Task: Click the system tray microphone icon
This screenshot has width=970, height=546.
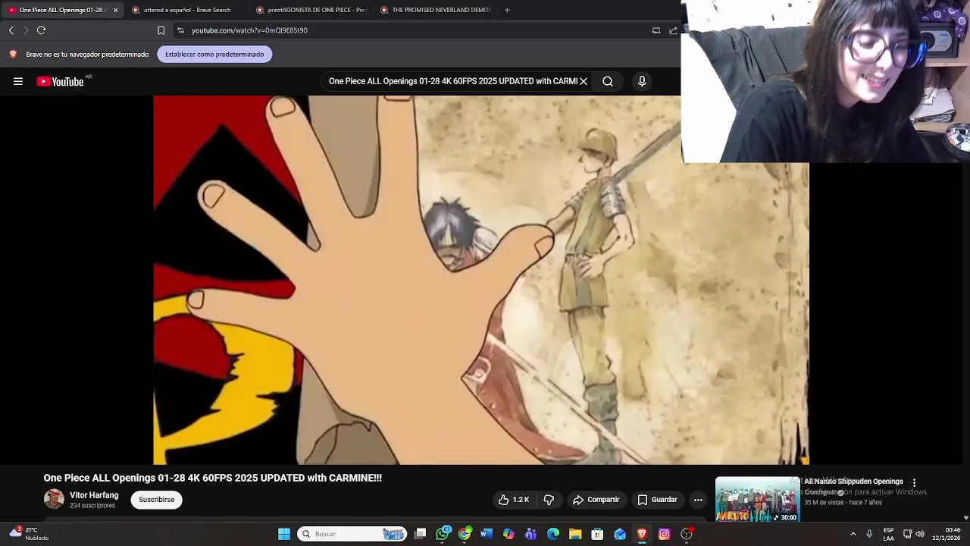Action: click(x=869, y=534)
